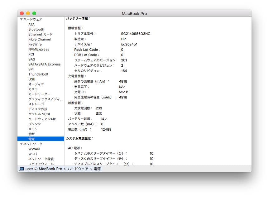This screenshot has width=269, height=197.
Task: Click the firmware version 201
Action: pyautogui.click(x=124, y=60)
